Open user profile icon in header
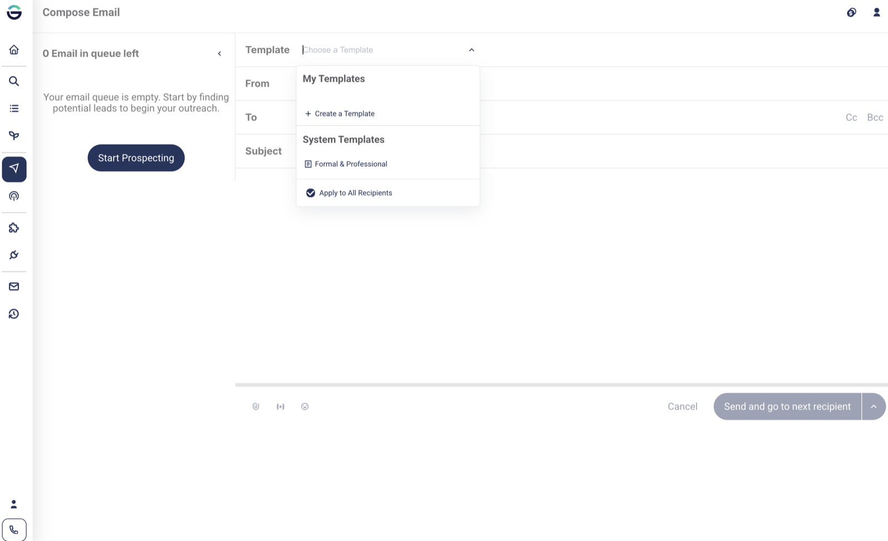Screen dimensions: 888x541 [877, 12]
